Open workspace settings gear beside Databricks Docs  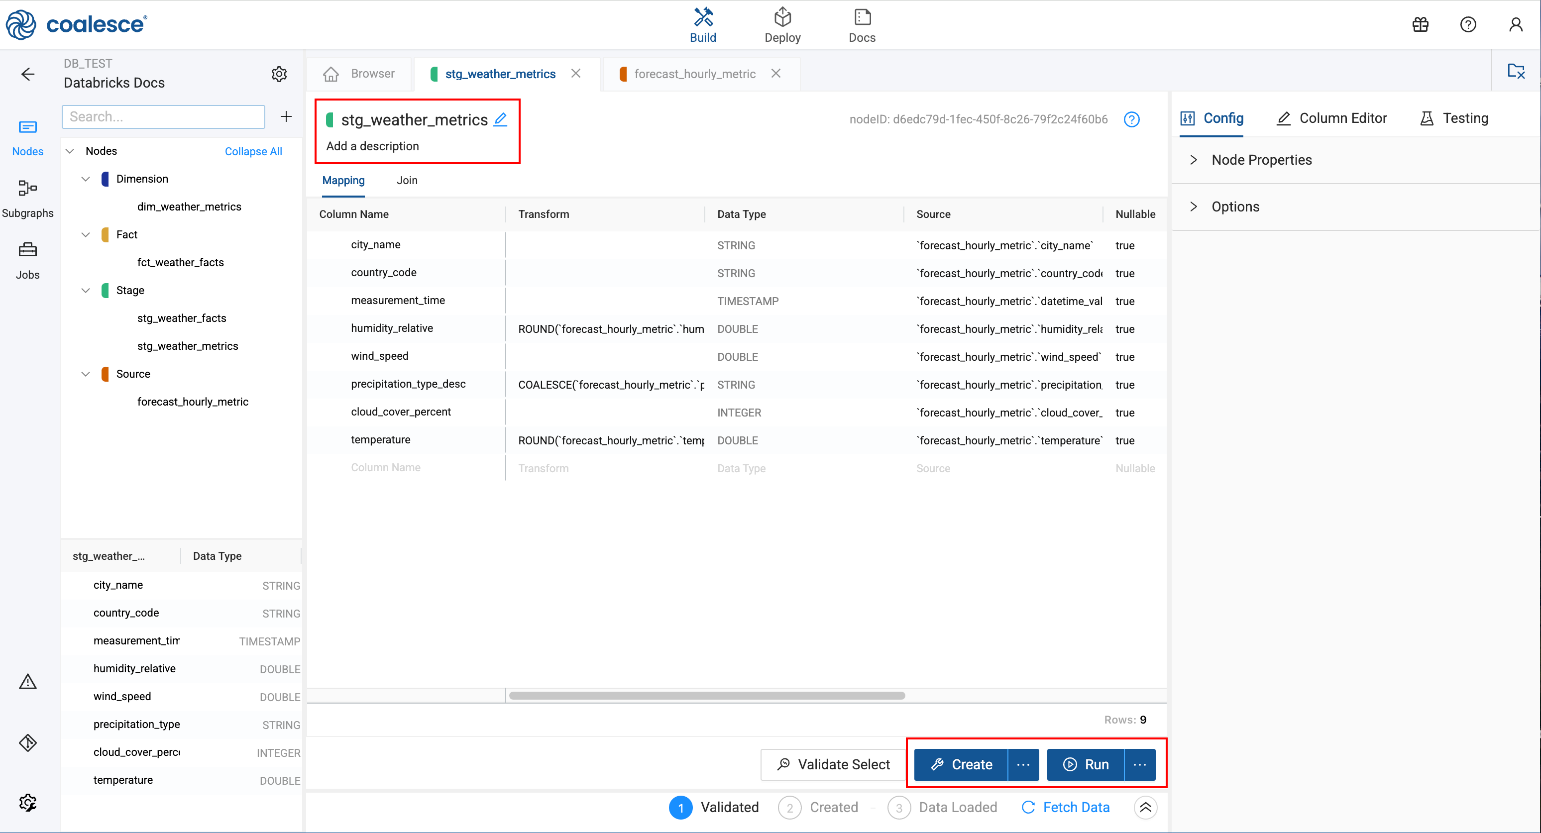(x=279, y=74)
